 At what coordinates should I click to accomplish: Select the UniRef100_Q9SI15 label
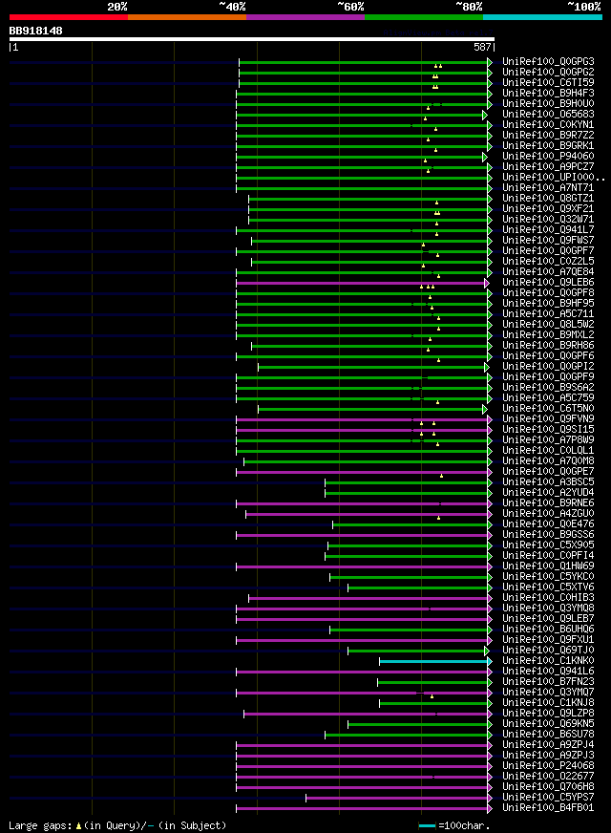pos(548,430)
